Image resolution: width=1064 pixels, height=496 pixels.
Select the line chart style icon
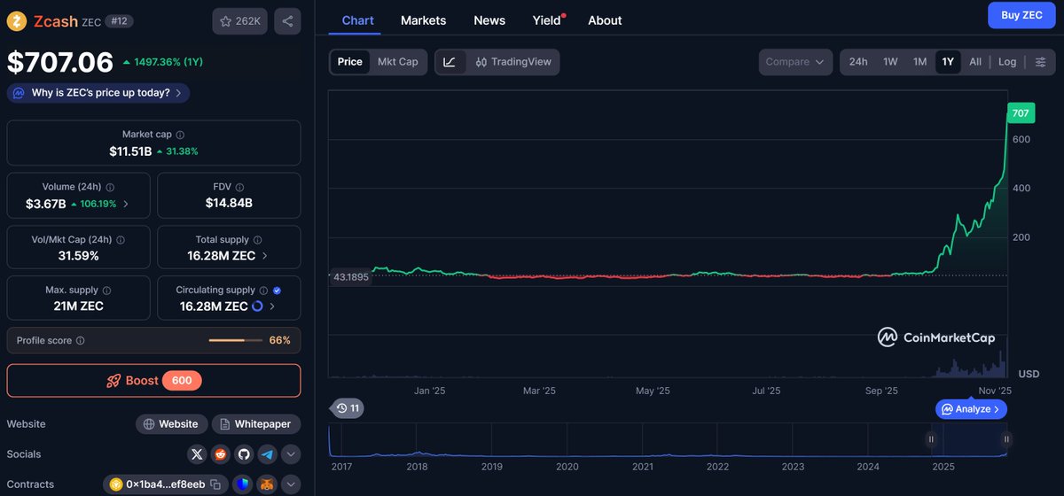450,62
